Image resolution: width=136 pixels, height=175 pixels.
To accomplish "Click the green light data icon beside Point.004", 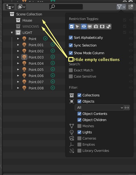I will 53,63.
